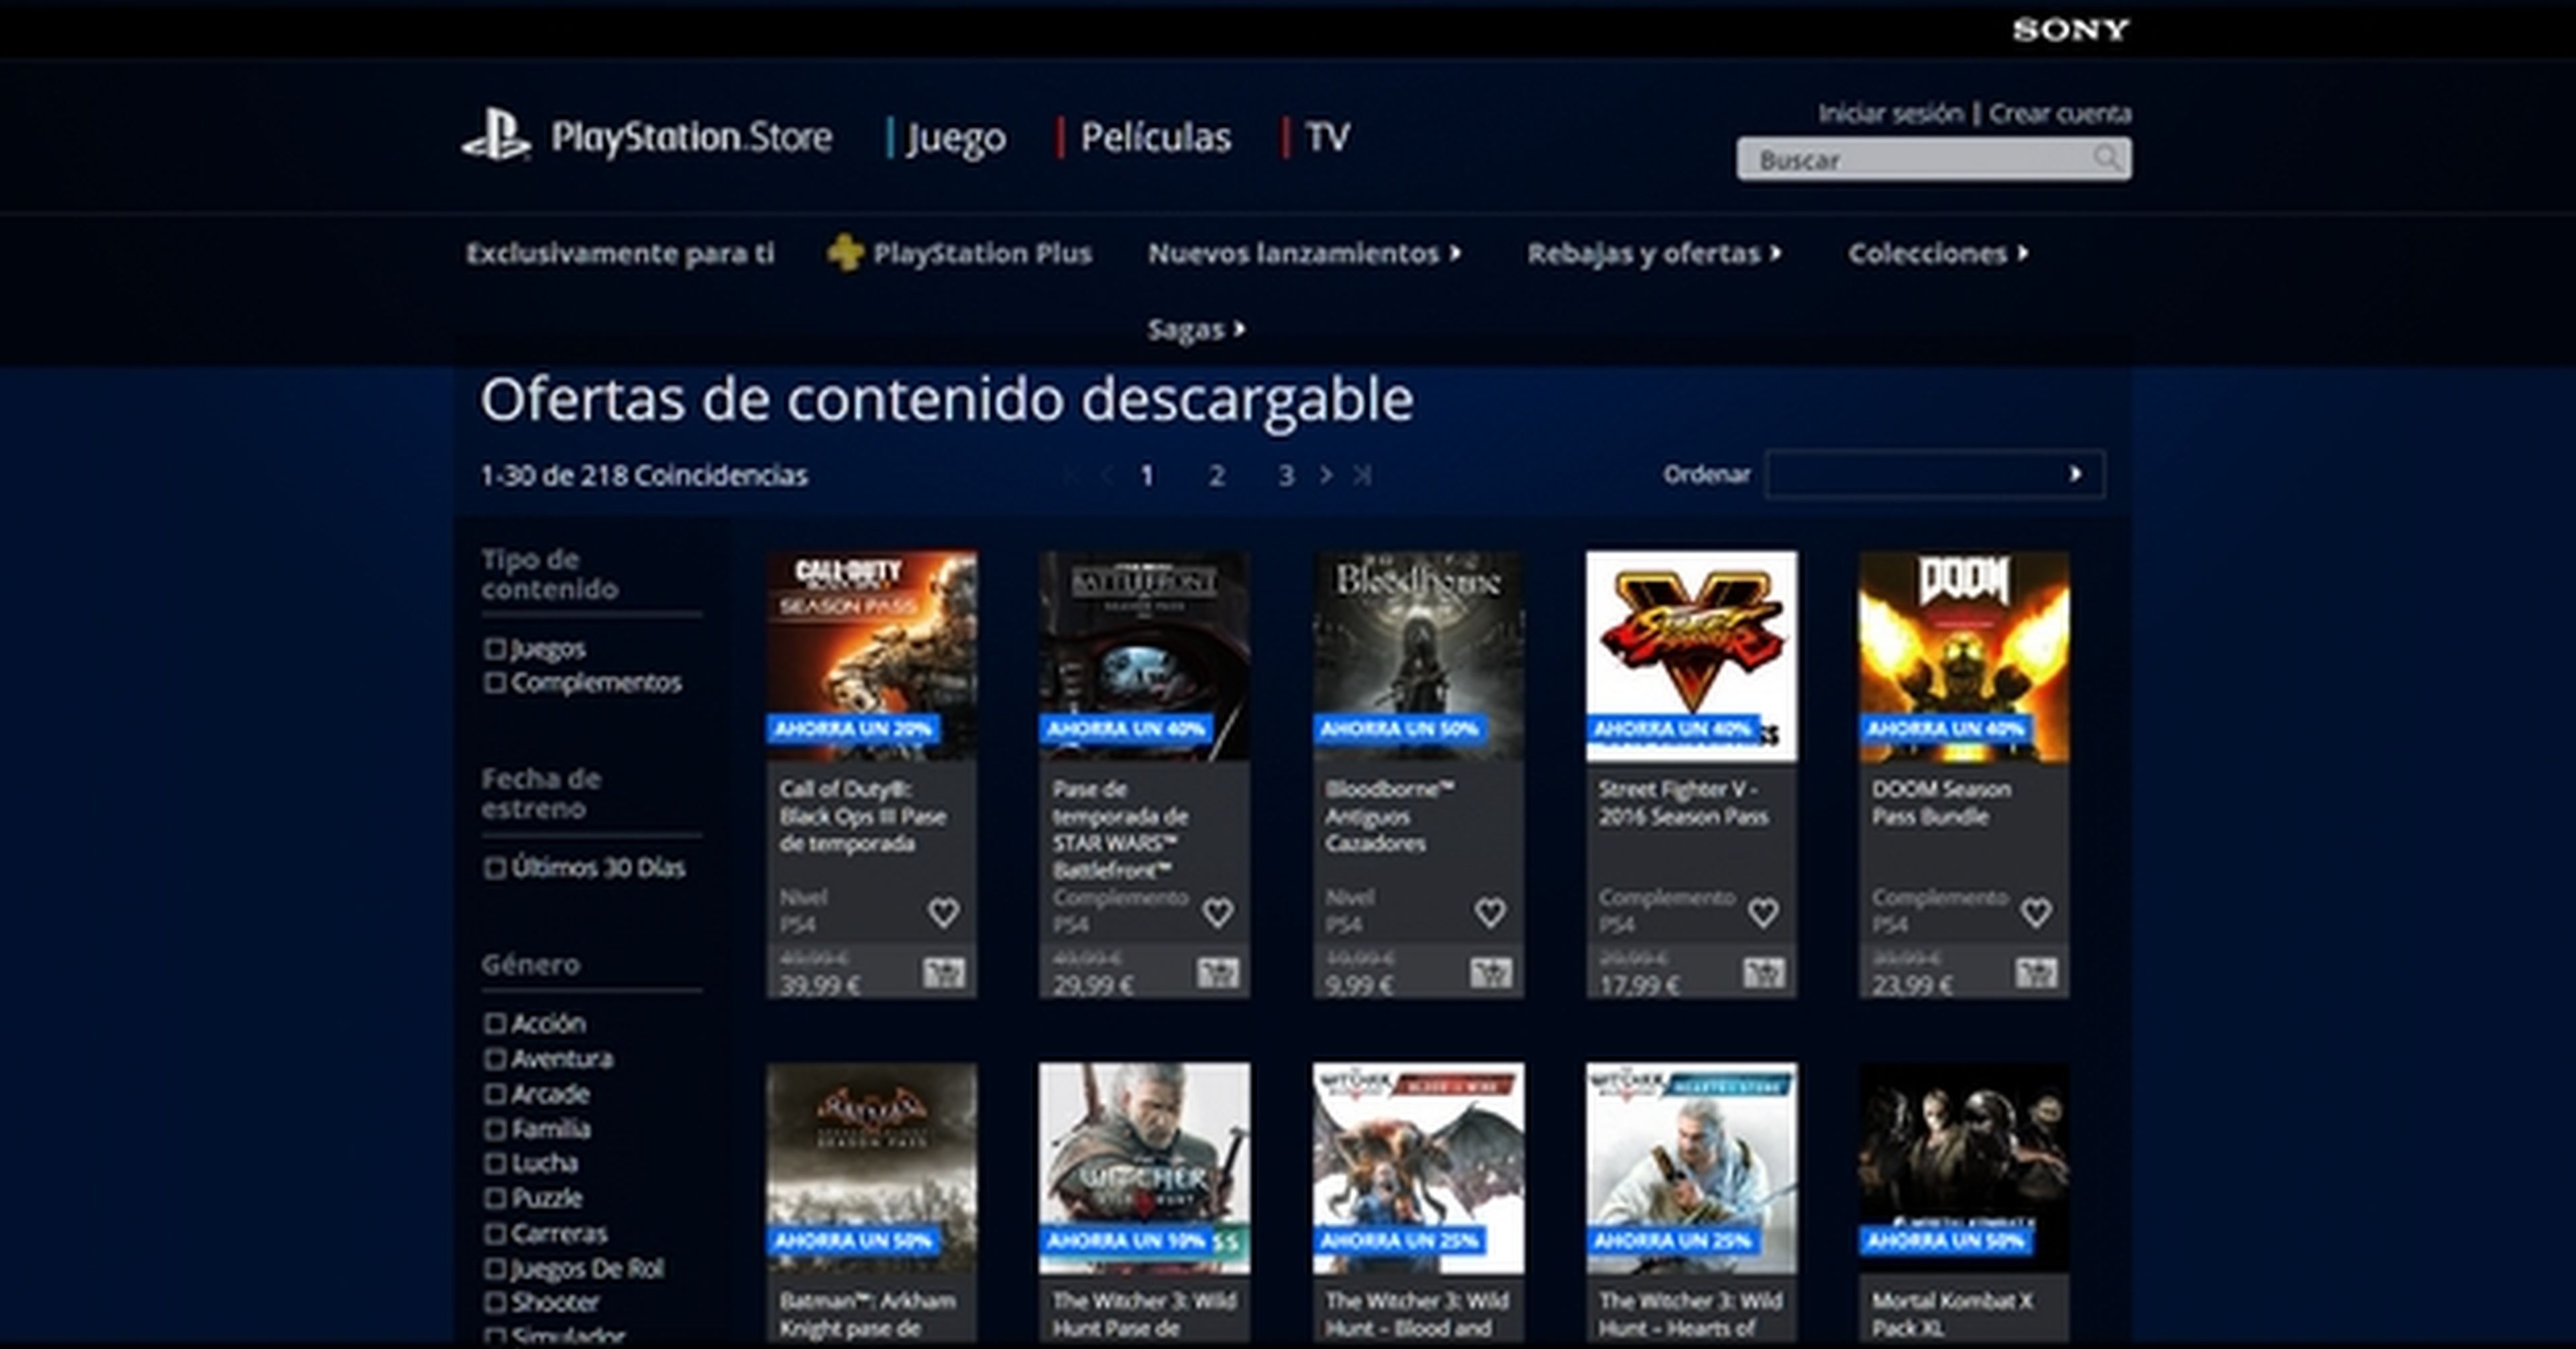The image size is (2576, 1349).
Task: Expand Colecciones menu
Action: [1938, 254]
